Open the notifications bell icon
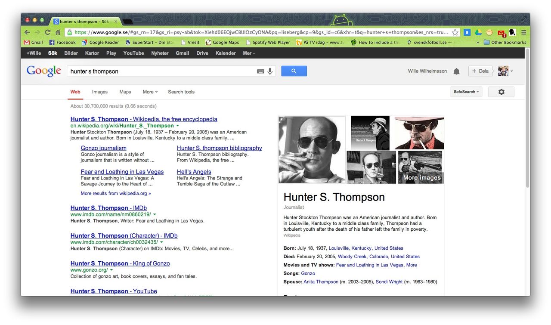 tap(457, 71)
